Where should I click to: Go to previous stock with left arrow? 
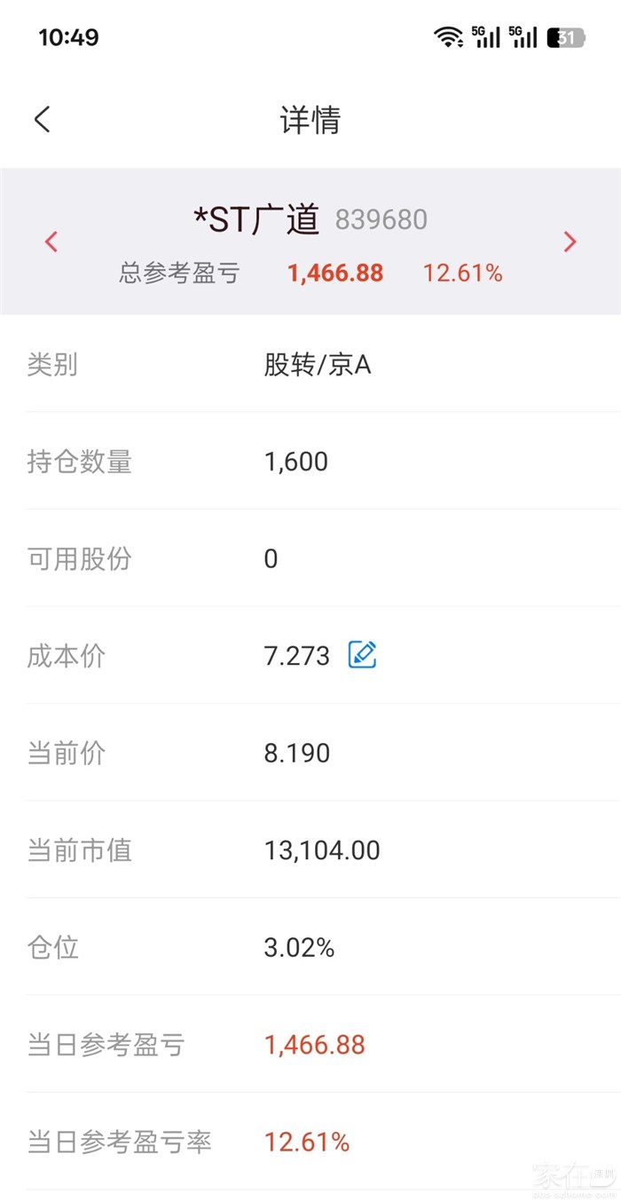[51, 241]
